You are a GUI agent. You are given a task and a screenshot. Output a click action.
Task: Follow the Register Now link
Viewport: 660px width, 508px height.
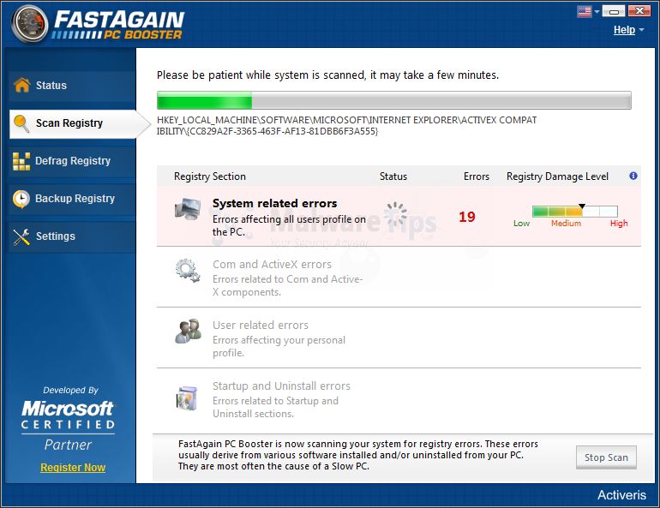coord(73,468)
